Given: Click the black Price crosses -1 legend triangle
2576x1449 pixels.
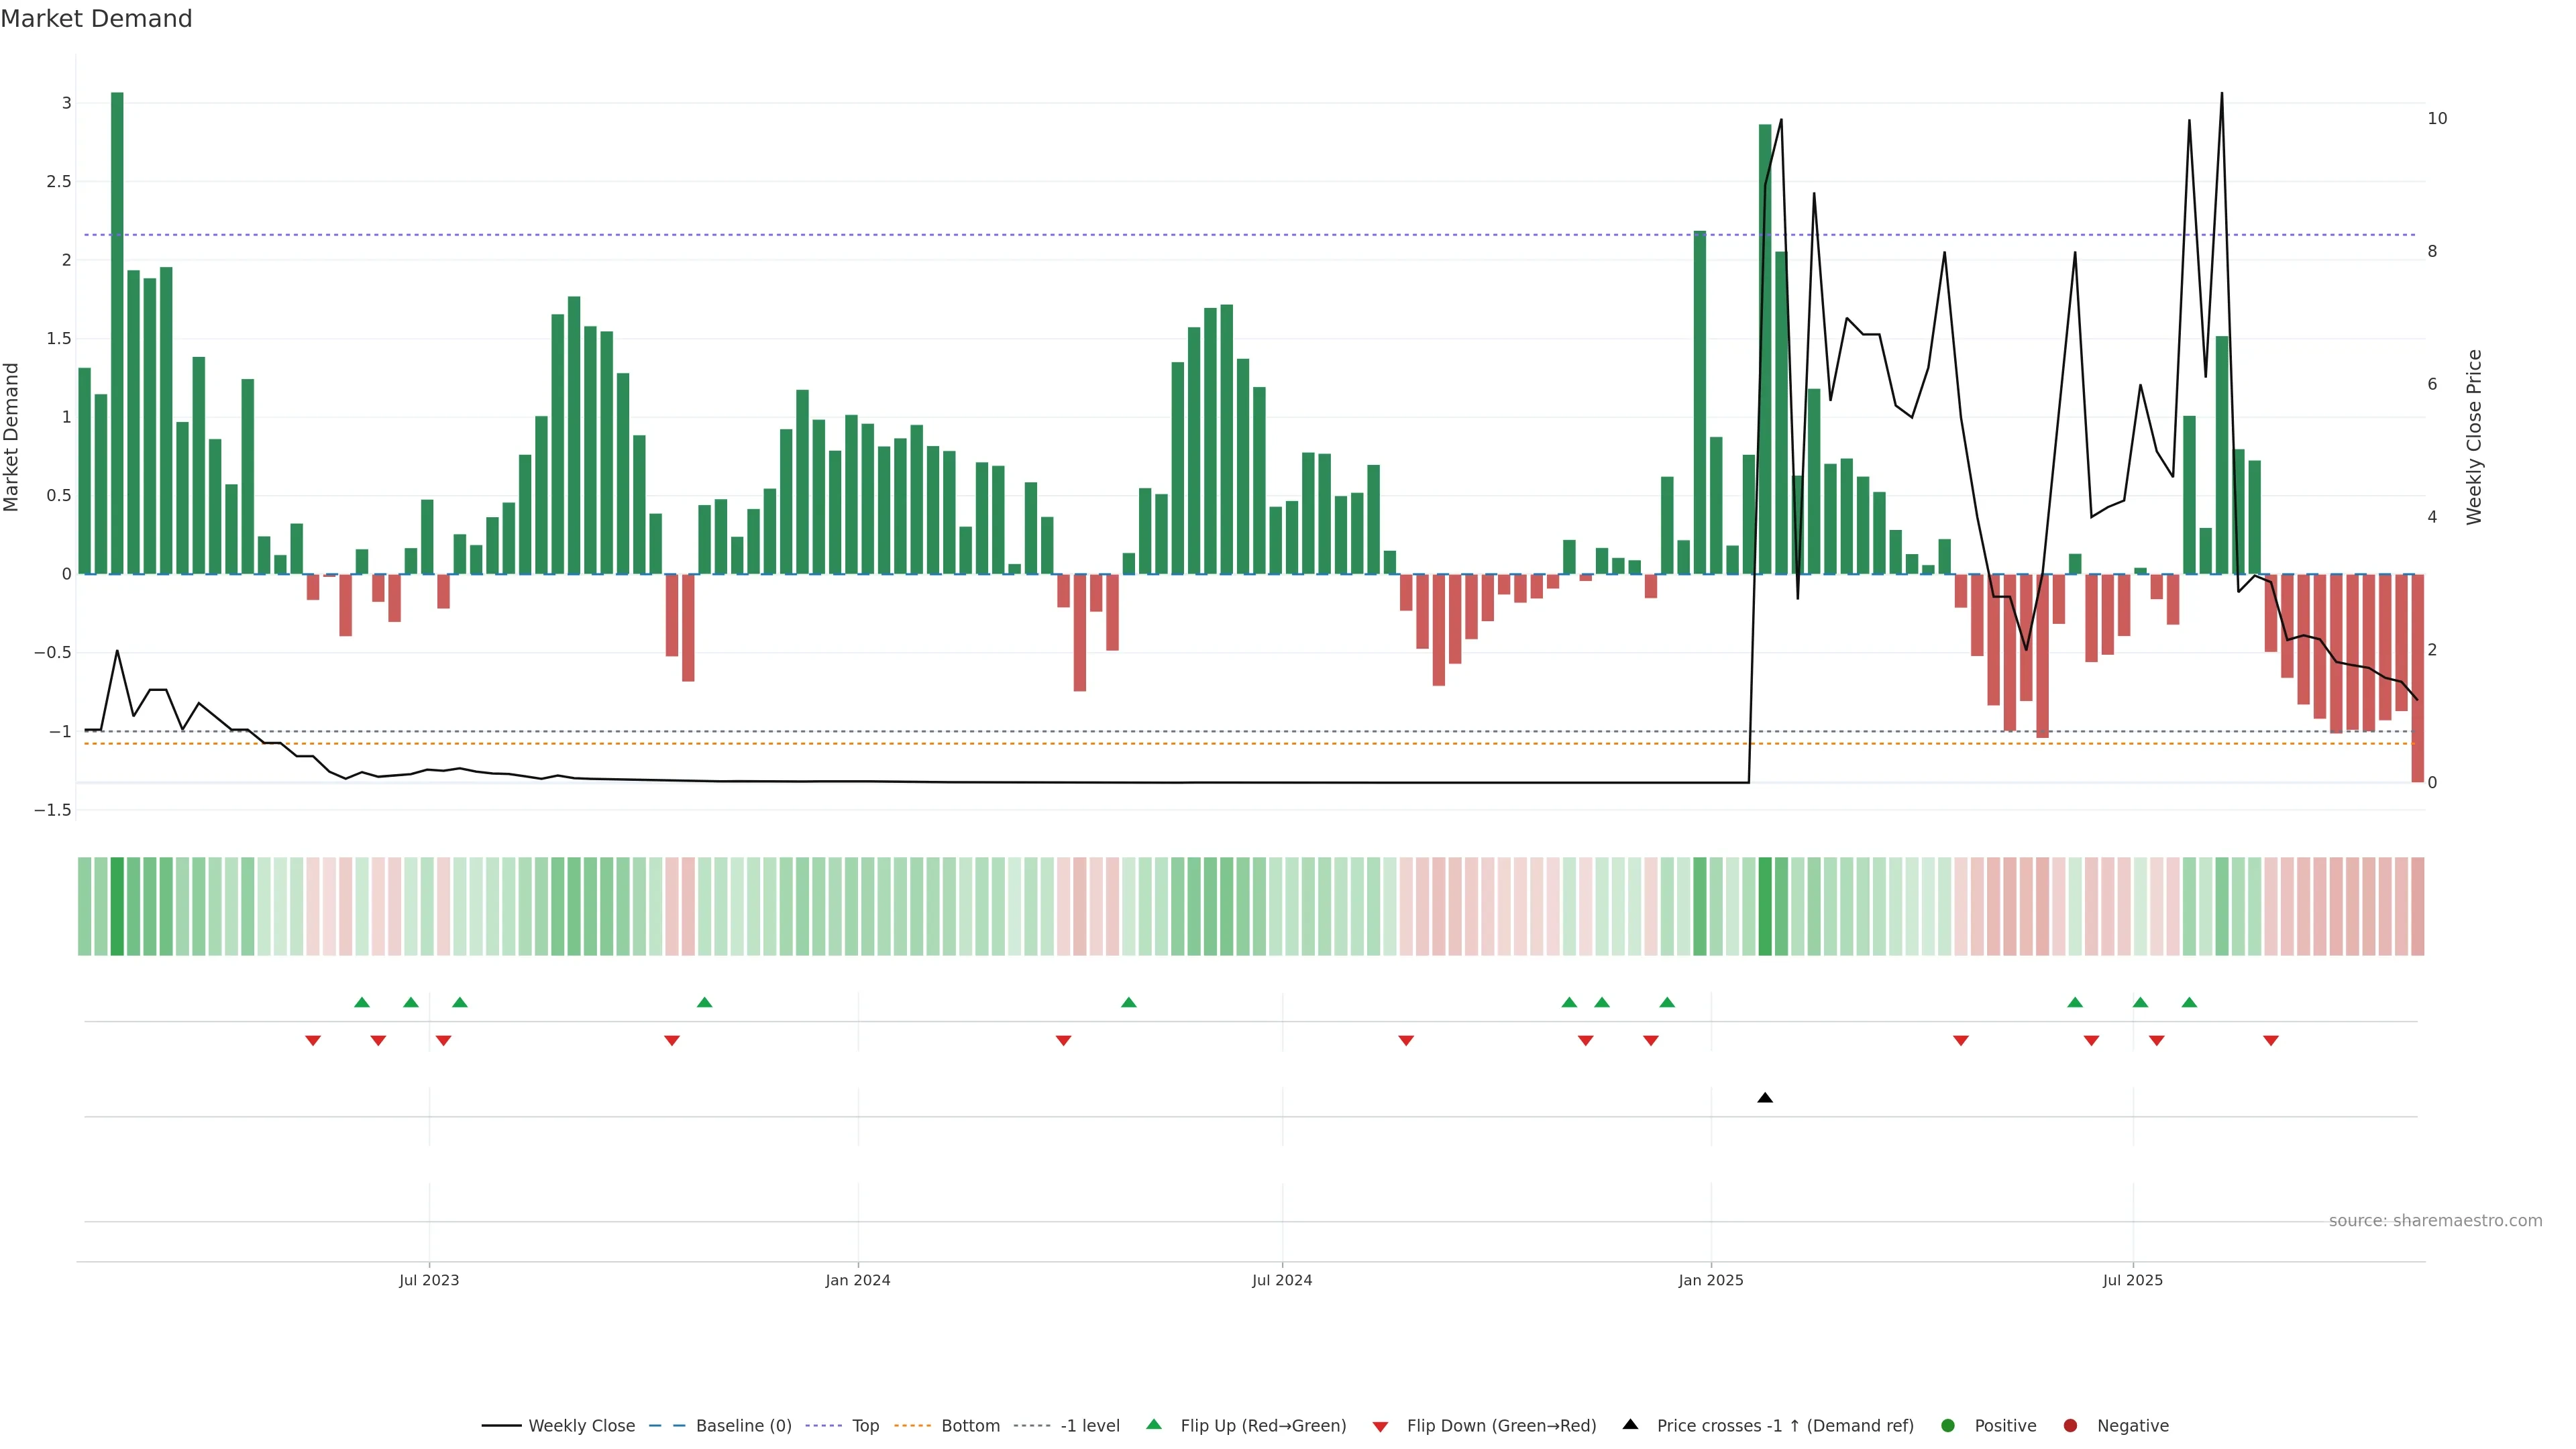Looking at the screenshot, I should click(x=1630, y=1424).
